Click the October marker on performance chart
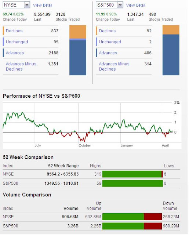189x235 pixels. [x=85, y=145]
